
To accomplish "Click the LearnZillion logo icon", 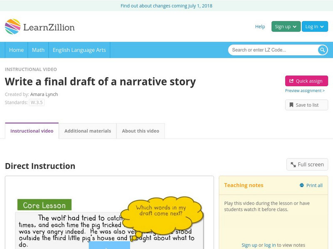I will (12, 27).
